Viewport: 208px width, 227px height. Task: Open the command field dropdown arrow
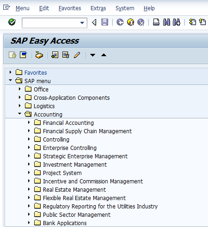coord(82,23)
